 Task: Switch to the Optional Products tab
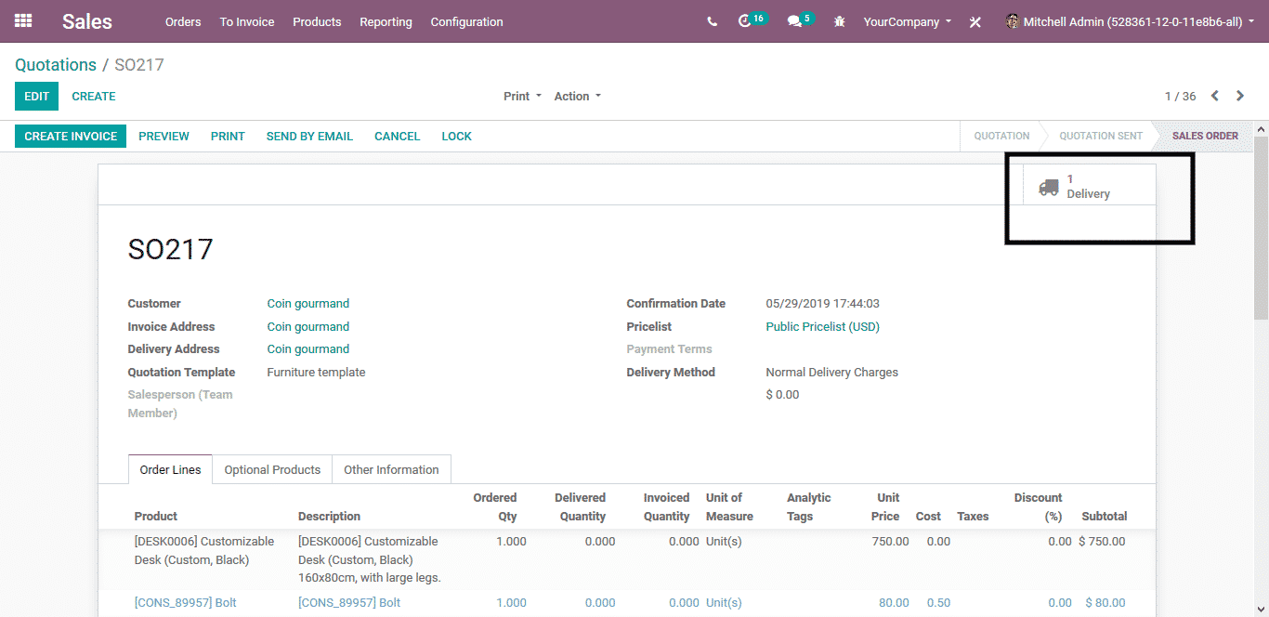coord(272,469)
